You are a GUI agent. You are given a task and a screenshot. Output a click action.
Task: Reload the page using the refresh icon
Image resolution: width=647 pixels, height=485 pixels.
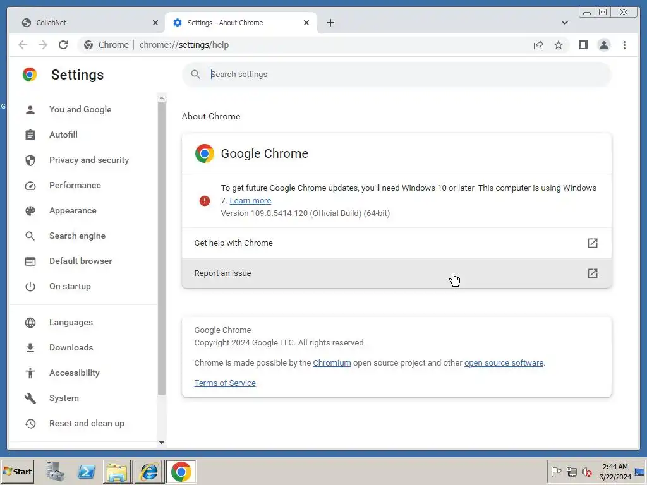pyautogui.click(x=63, y=45)
